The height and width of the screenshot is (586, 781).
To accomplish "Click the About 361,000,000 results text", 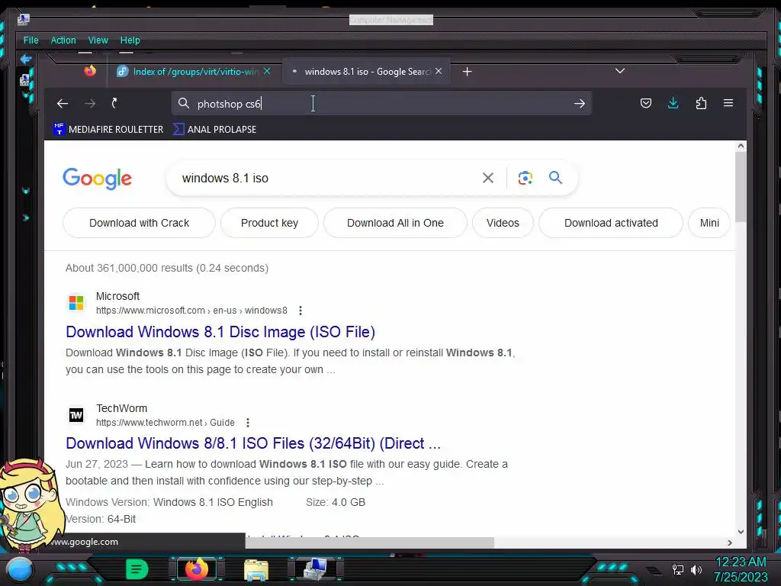I will [167, 268].
